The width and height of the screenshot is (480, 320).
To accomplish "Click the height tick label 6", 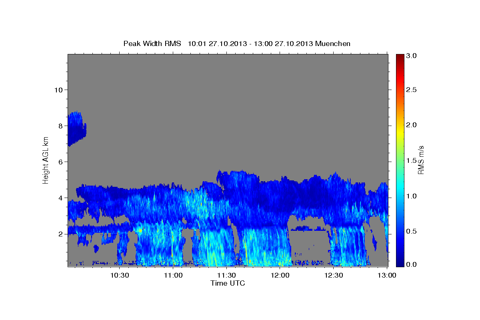I will (61, 162).
